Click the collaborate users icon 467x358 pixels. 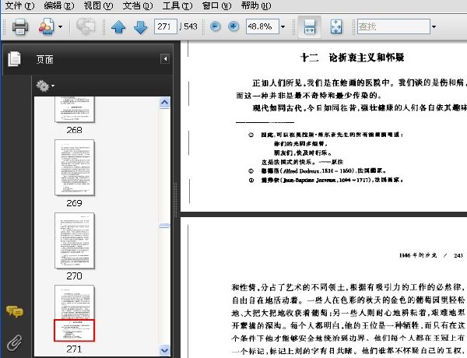(47, 26)
